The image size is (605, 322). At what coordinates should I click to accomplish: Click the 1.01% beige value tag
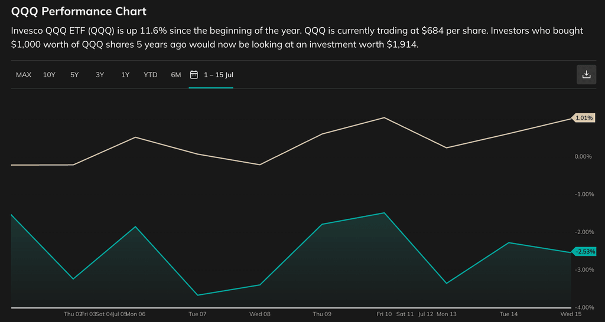point(583,118)
